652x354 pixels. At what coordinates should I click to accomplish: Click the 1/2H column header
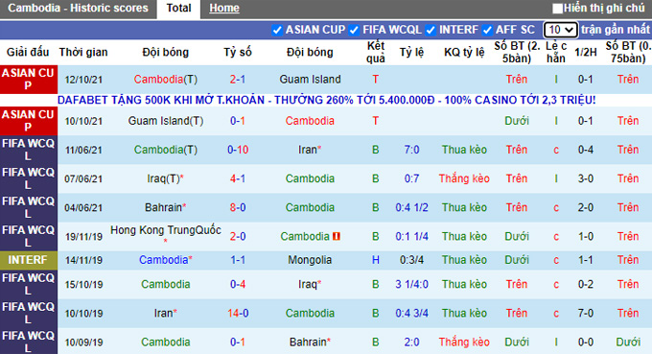586,53
